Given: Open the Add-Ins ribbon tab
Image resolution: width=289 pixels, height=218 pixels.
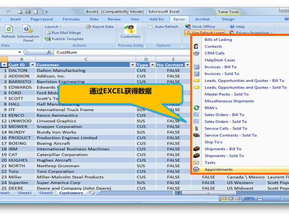Looking at the screenshot, I should click(156, 19).
